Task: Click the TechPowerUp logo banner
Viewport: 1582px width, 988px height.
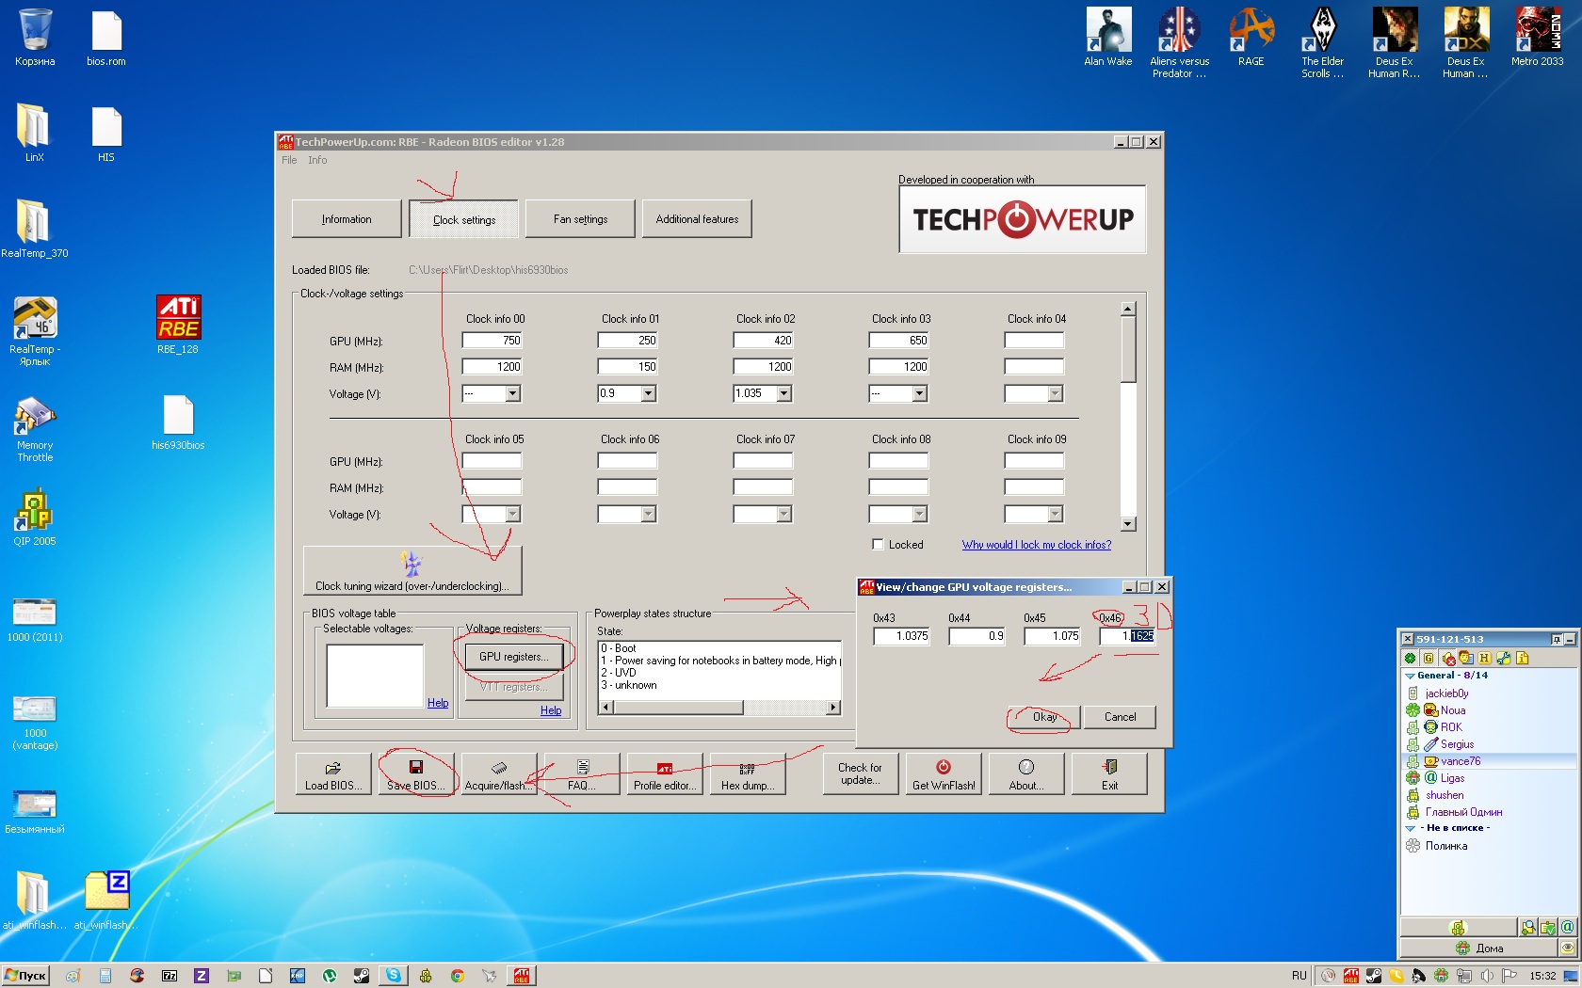Action: point(1023,219)
